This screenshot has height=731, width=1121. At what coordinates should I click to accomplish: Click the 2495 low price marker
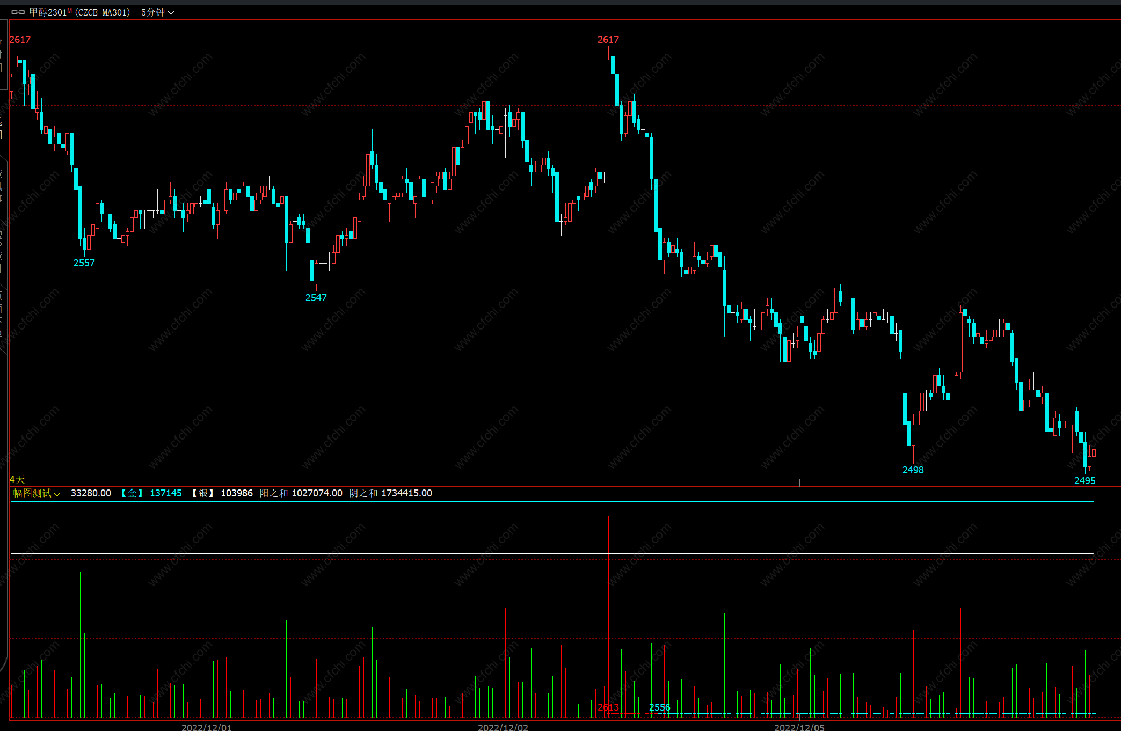tap(1084, 481)
